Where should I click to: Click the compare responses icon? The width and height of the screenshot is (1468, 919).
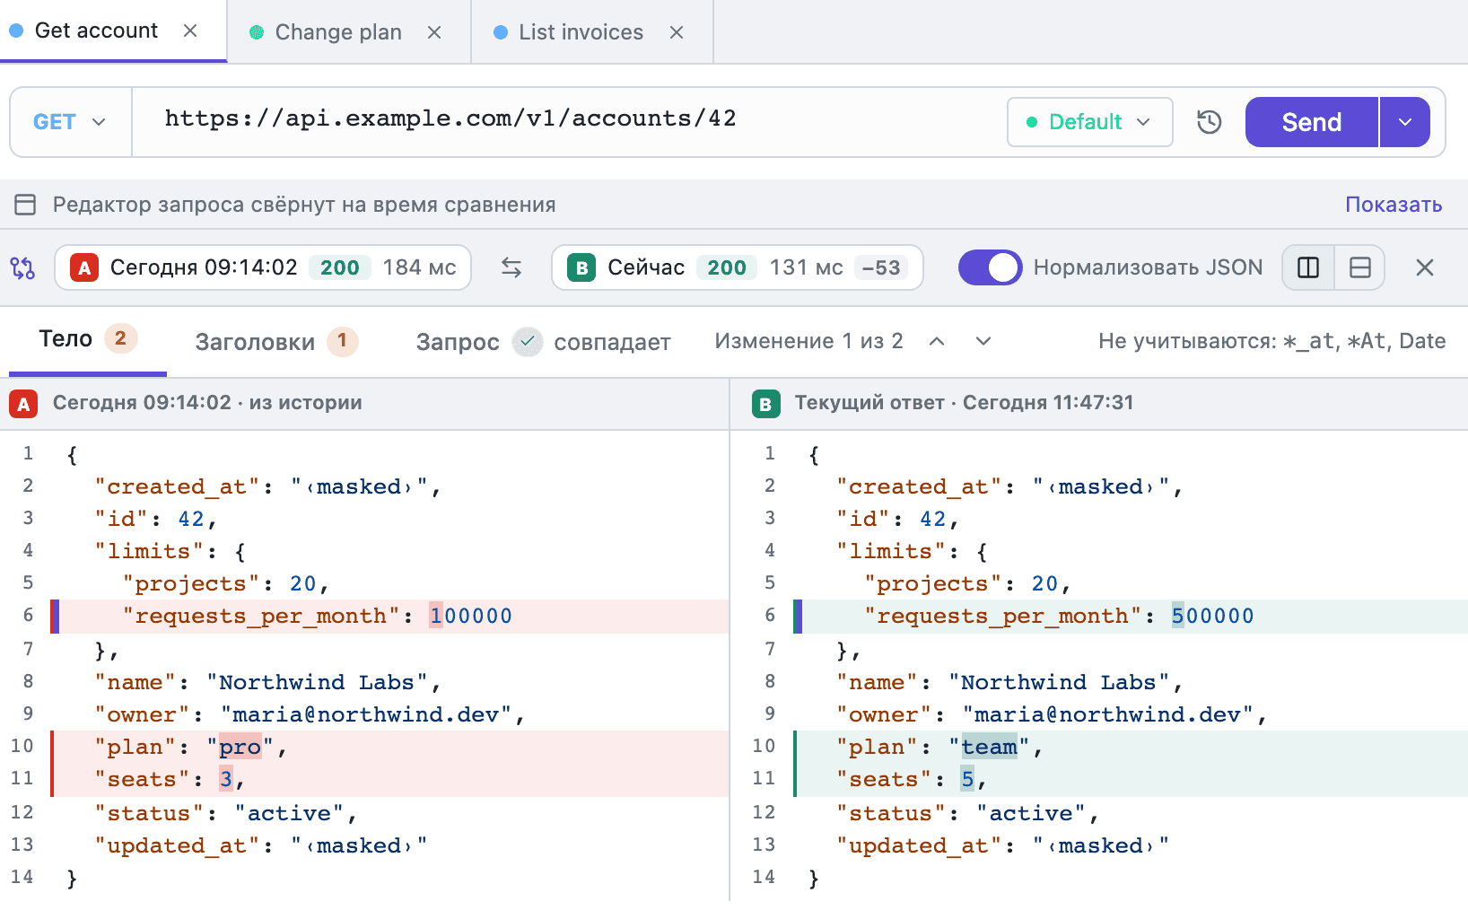[22, 267]
